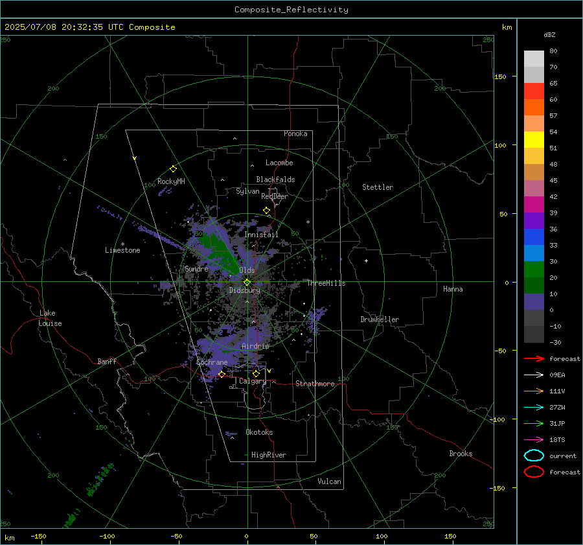This screenshot has height=545, width=583.
Task: Pick the light gray 70-80 dBZ swatch
Action: (x=534, y=59)
